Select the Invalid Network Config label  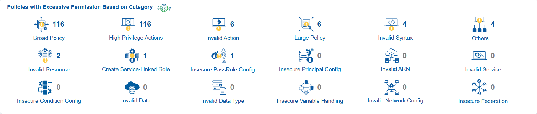pos(395,101)
